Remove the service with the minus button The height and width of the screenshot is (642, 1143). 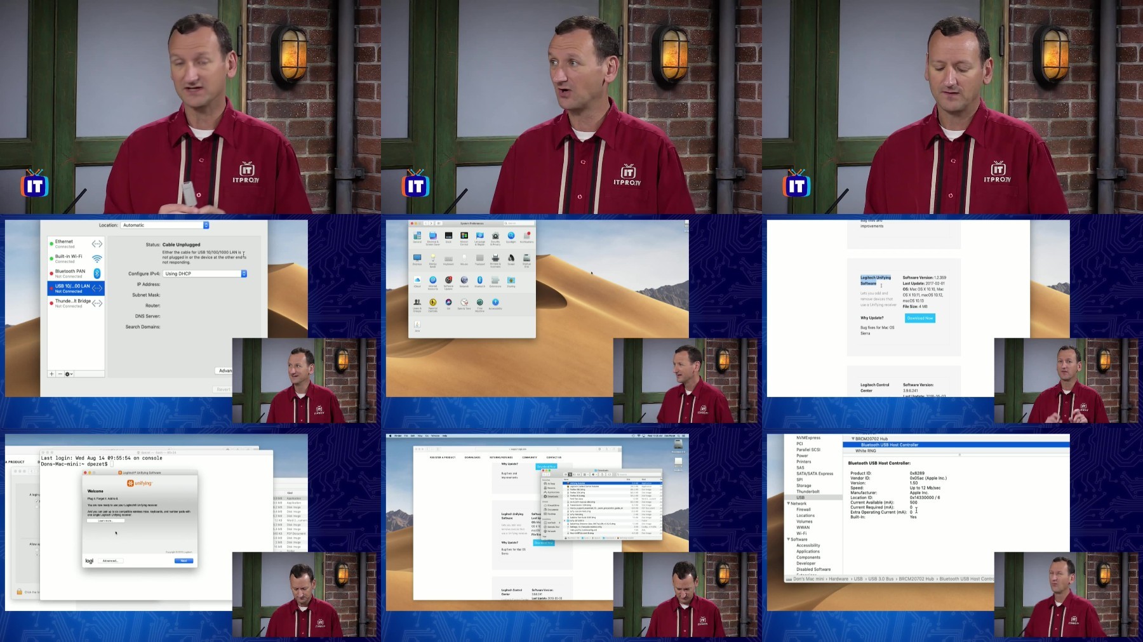click(60, 373)
